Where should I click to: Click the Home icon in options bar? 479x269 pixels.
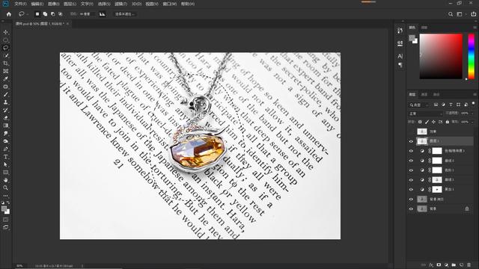9,14
